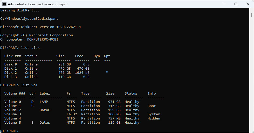Screen dimensions: 254x133
Task: Click the Hidden info on Volume 4
Action: tap(154, 118)
